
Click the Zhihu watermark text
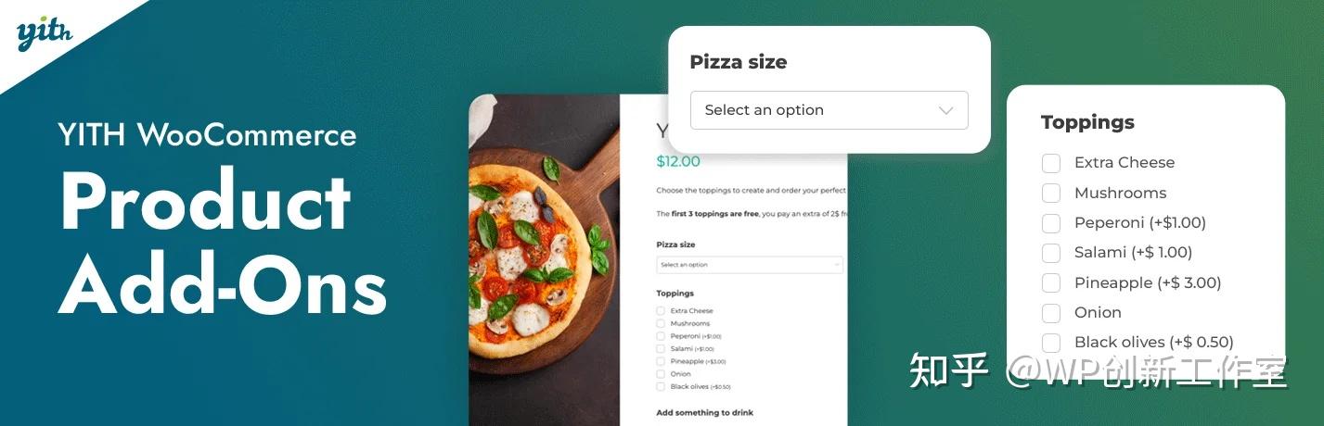tap(1099, 370)
